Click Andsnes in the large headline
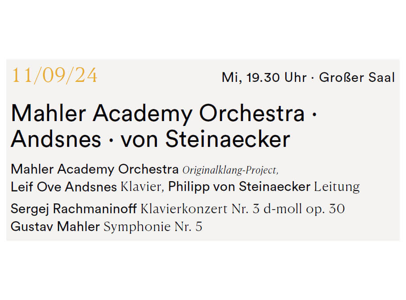Image resolution: width=406 pixels, height=300 pixels. click(56, 139)
